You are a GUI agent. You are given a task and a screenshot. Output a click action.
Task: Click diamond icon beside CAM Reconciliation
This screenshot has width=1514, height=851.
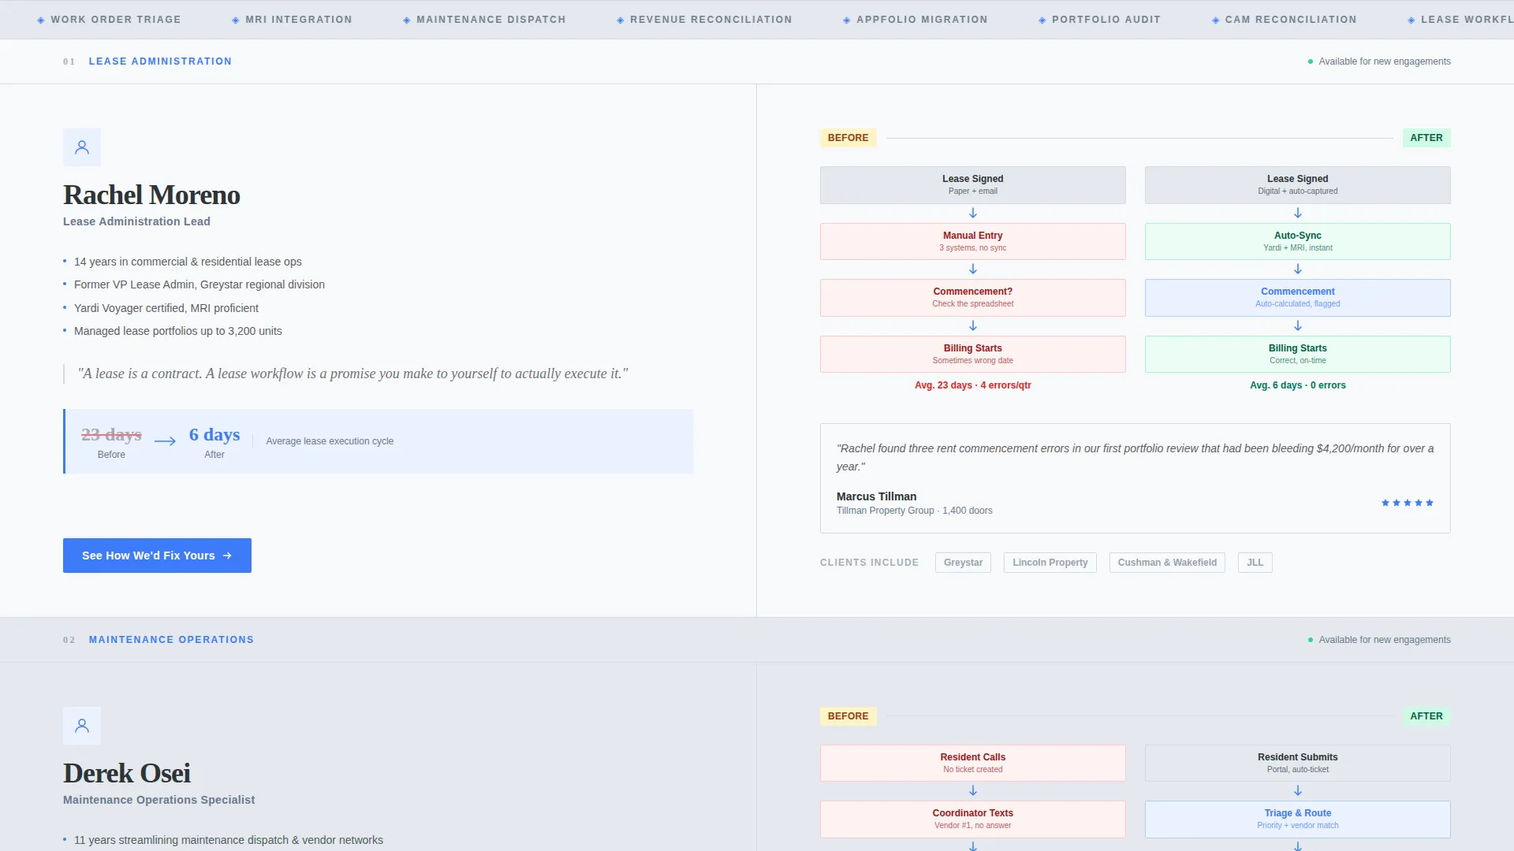pyautogui.click(x=1216, y=20)
